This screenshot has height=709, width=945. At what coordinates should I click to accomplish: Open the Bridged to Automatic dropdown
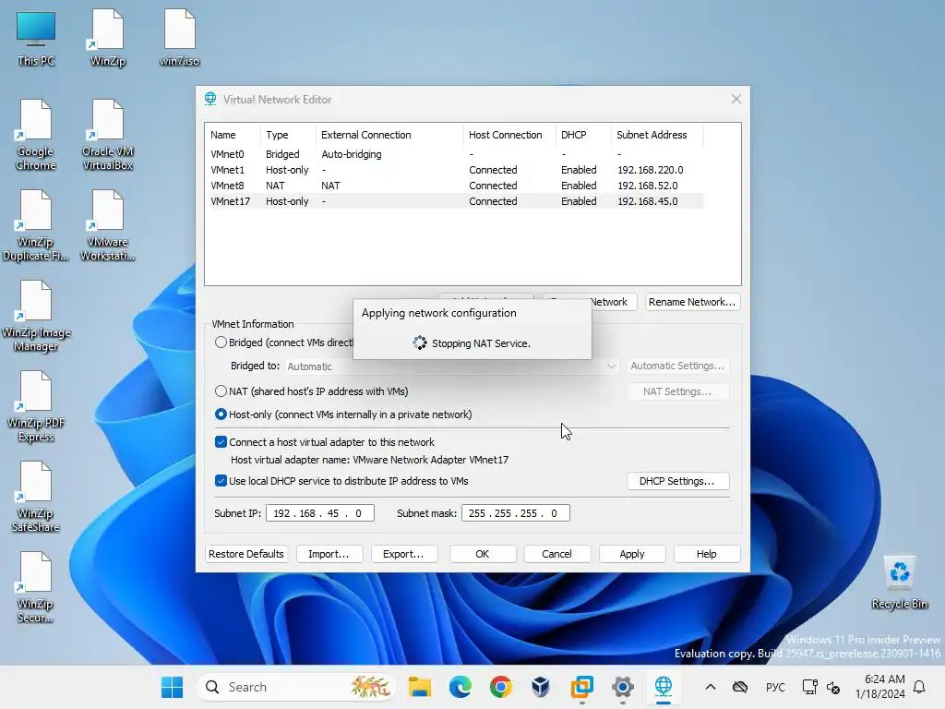point(450,366)
